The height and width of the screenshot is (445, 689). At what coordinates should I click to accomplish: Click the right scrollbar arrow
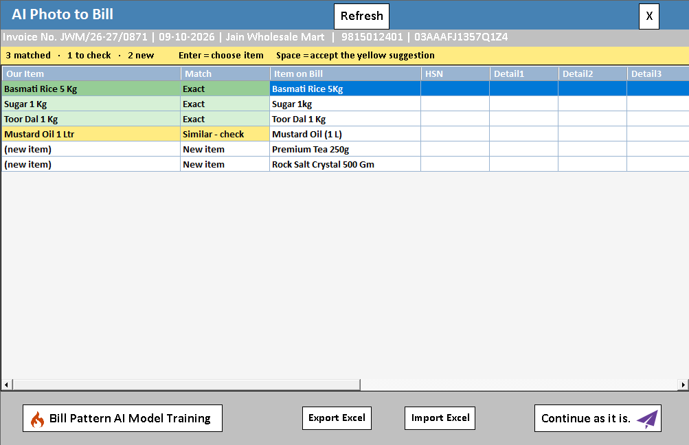click(683, 385)
